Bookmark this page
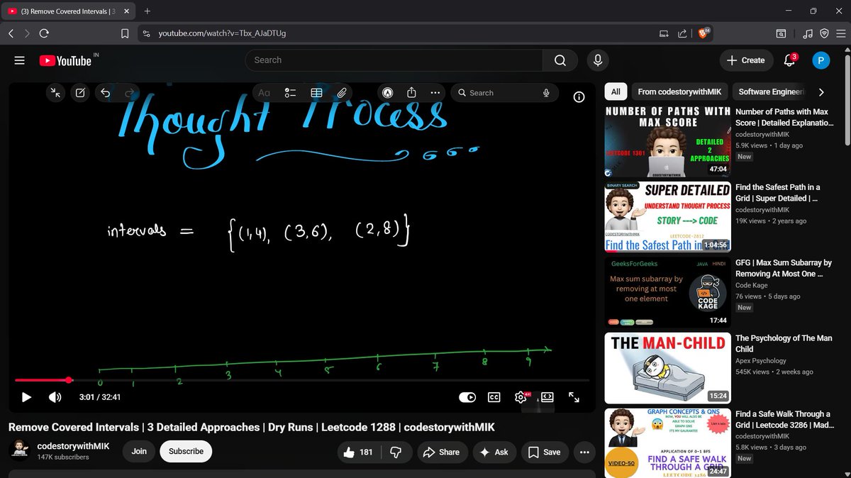851x478 pixels. click(125, 33)
